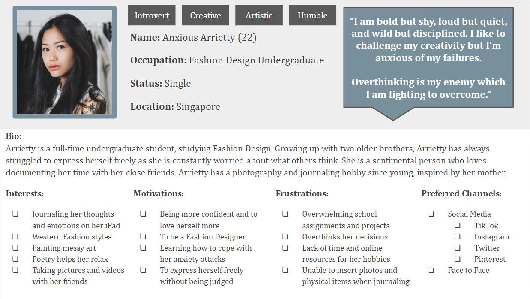Check the Instagram channel box
The height and width of the screenshot is (299, 530).
pyautogui.click(x=458, y=237)
